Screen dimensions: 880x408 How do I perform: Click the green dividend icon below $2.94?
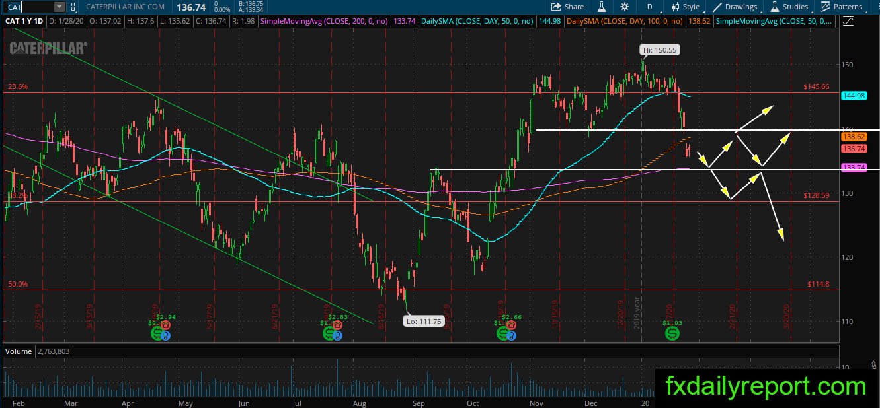pyautogui.click(x=157, y=334)
